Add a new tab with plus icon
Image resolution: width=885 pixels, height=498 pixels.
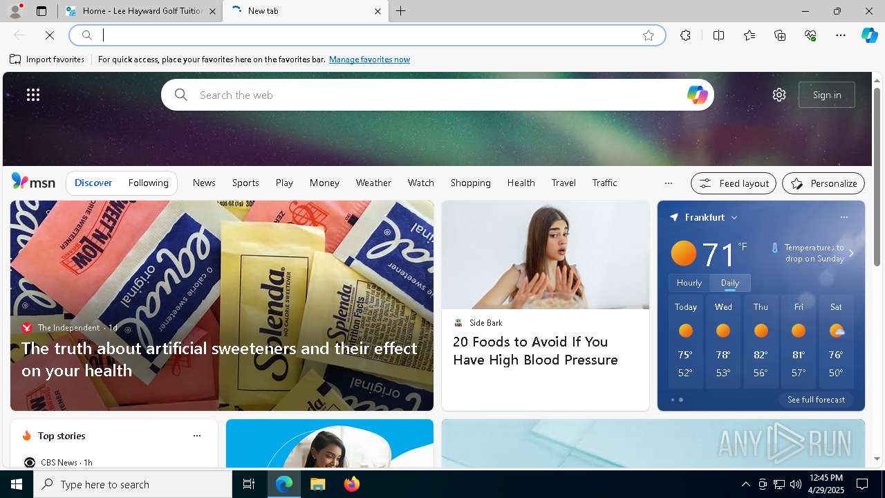pos(401,11)
